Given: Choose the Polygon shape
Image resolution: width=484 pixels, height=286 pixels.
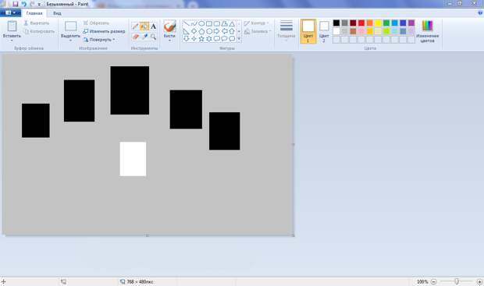Looking at the screenshot, I should tap(224, 23).
